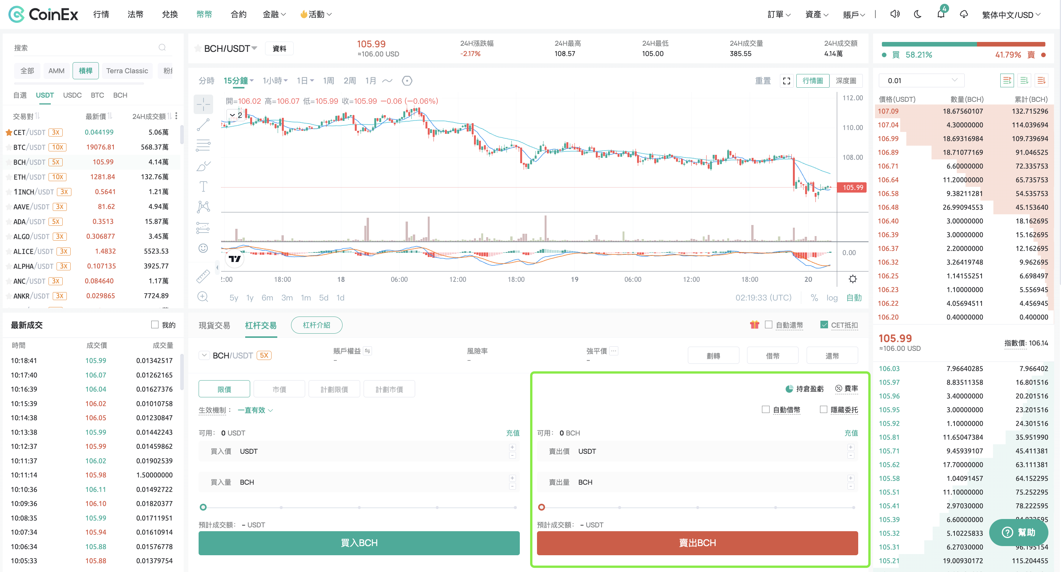Screen dimensions: 1061x572
Task: Click the 賣出BCH button
Action: point(697,543)
